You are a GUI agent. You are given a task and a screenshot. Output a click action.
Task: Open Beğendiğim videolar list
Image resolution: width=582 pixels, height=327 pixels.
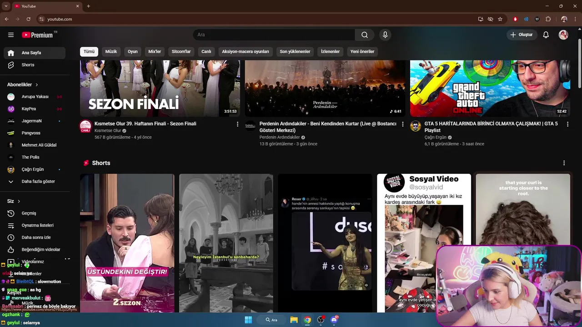[35, 249]
